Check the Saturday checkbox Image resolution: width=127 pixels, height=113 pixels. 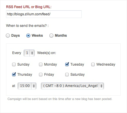pyautogui.click(x=67, y=75)
